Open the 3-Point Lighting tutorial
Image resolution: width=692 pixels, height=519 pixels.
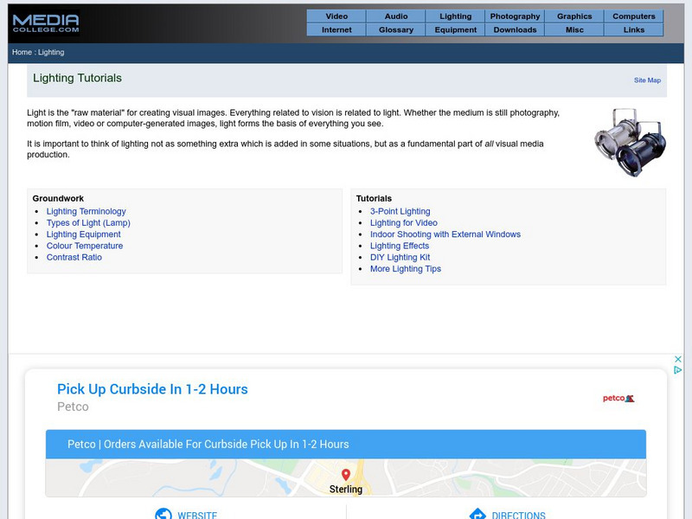tap(400, 211)
